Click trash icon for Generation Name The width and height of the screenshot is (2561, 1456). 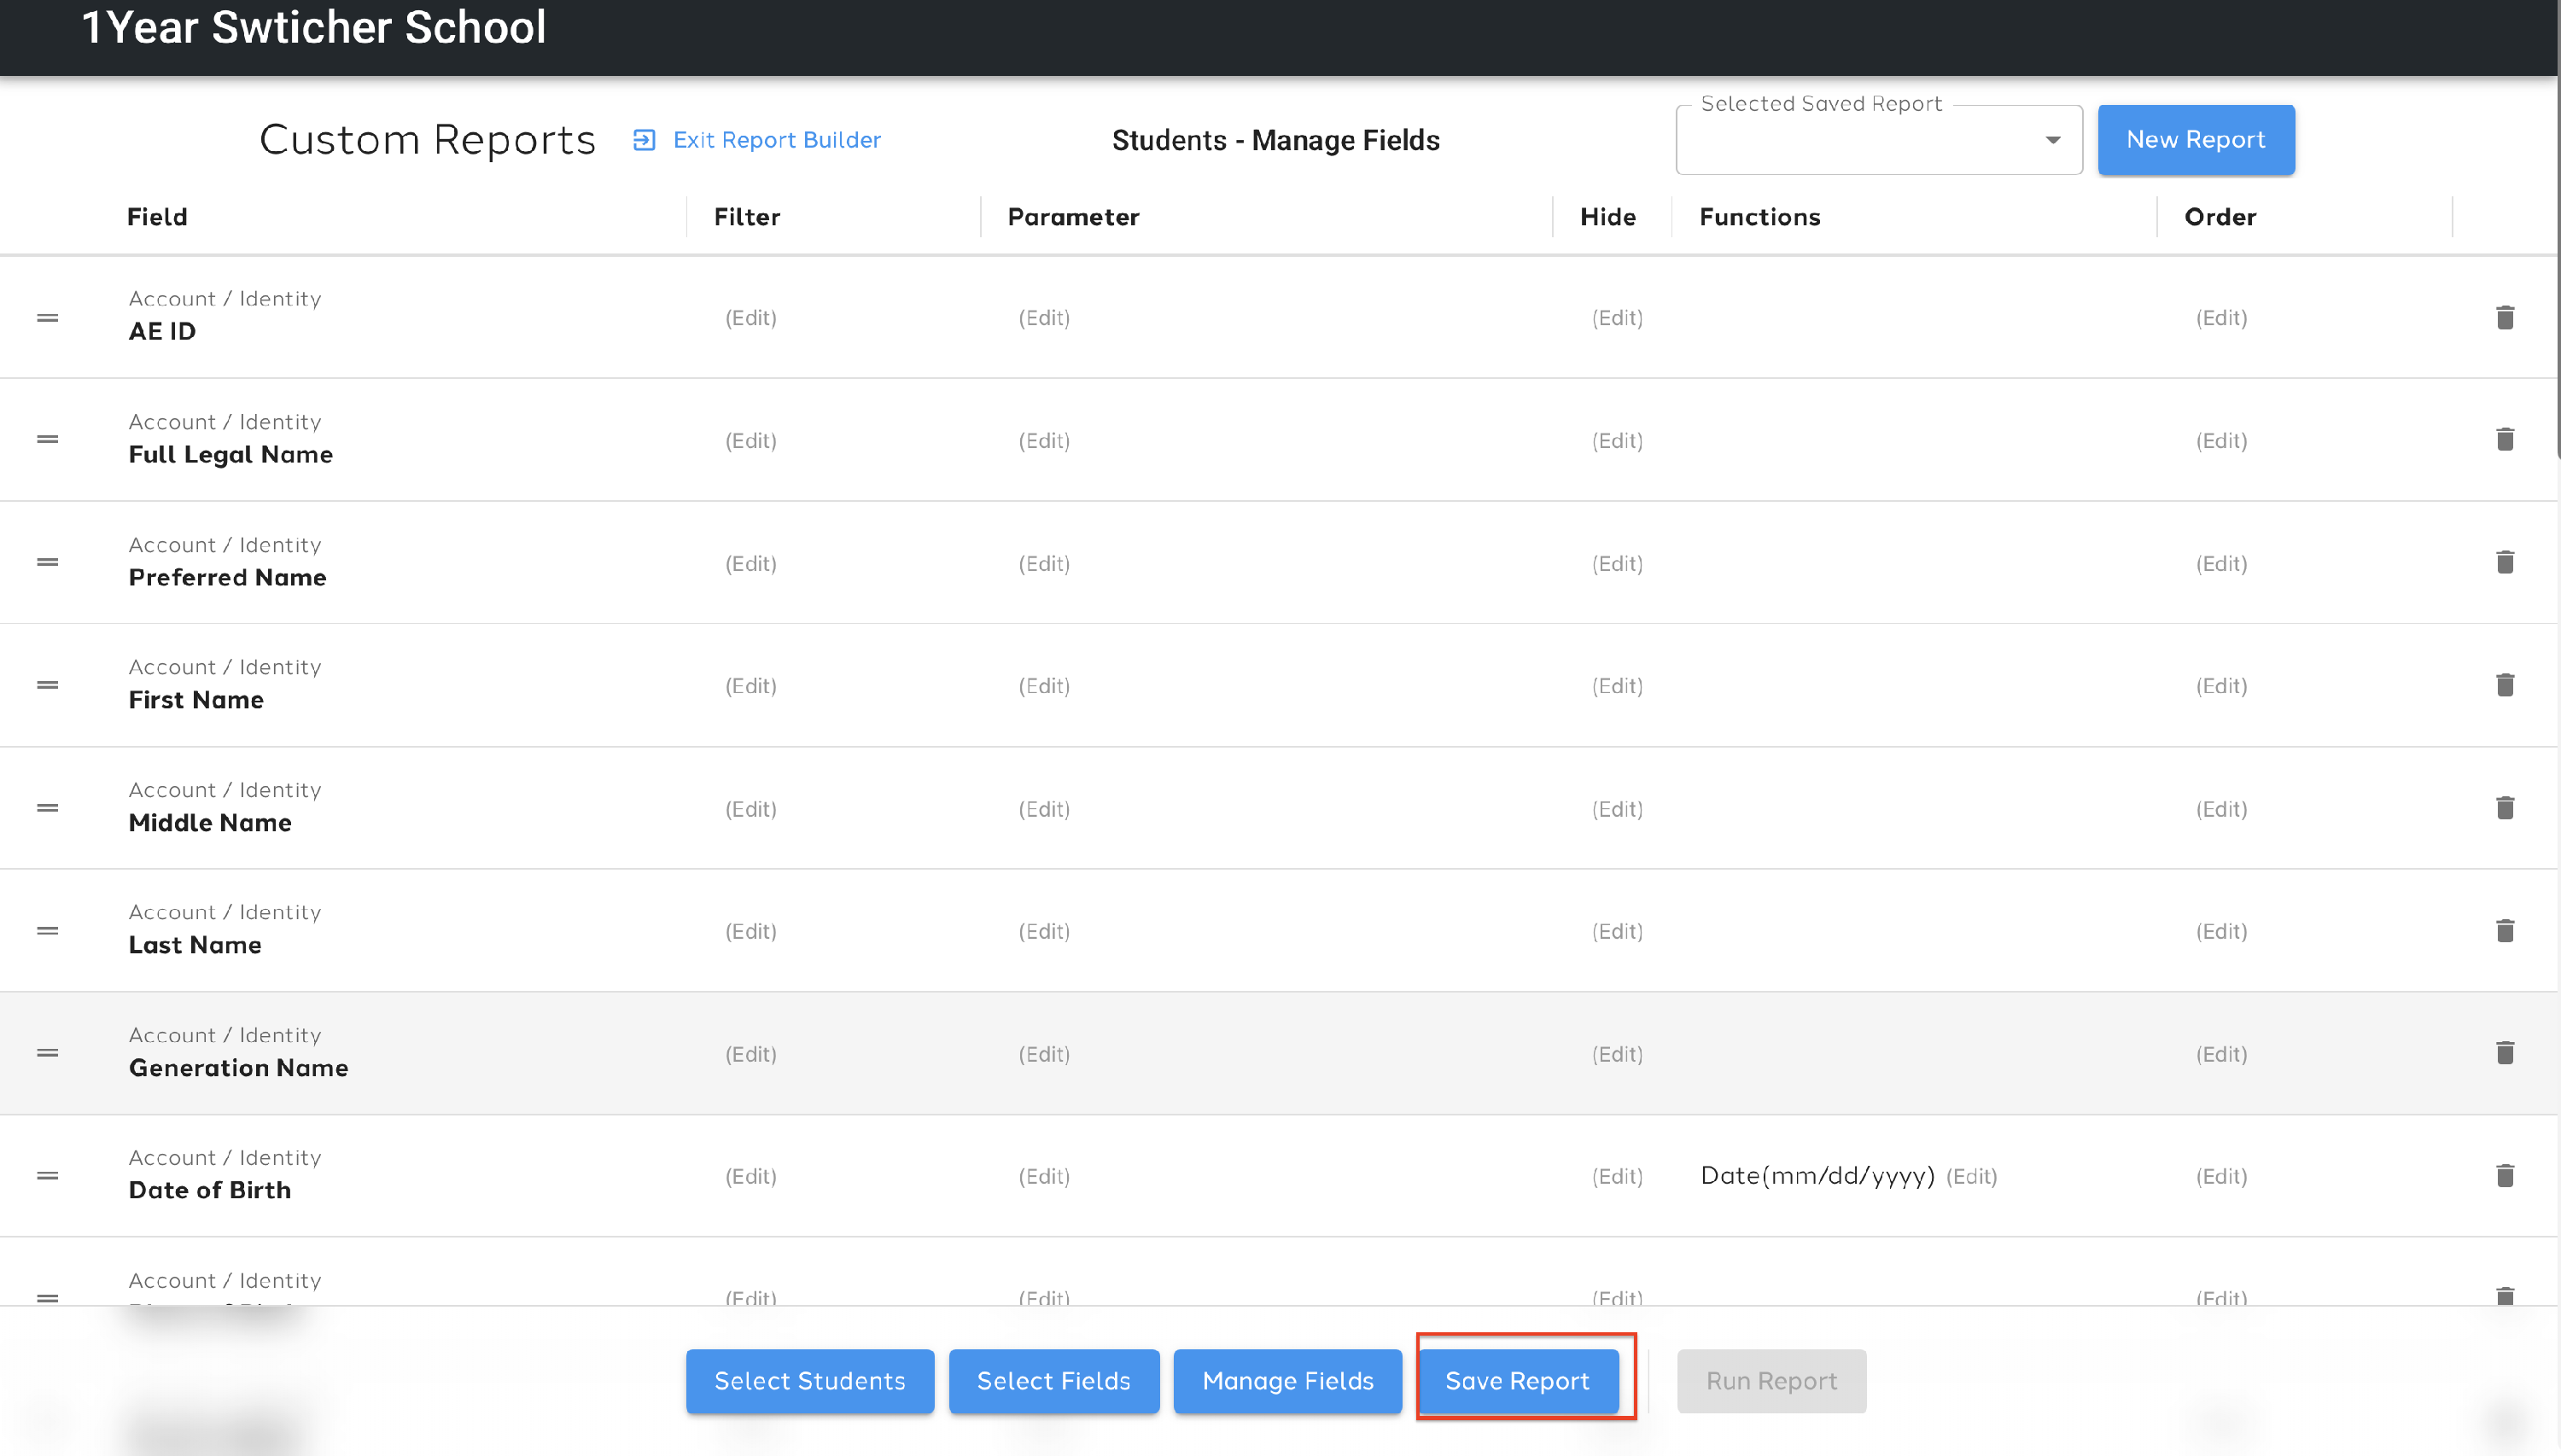[x=2504, y=1053]
